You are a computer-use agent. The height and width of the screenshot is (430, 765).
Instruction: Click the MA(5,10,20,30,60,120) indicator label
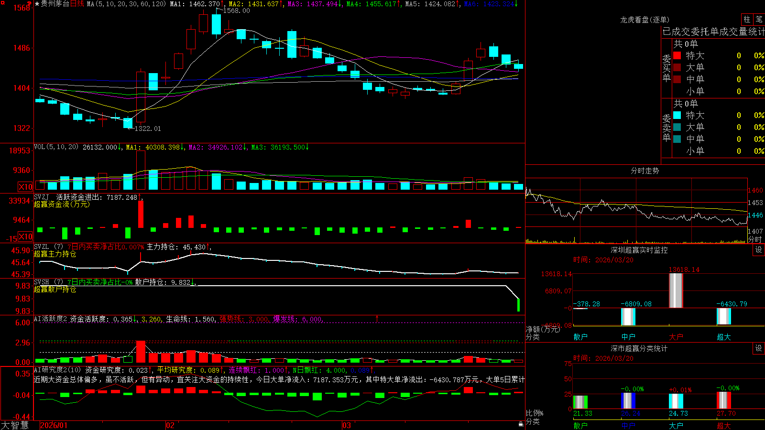click(x=126, y=4)
